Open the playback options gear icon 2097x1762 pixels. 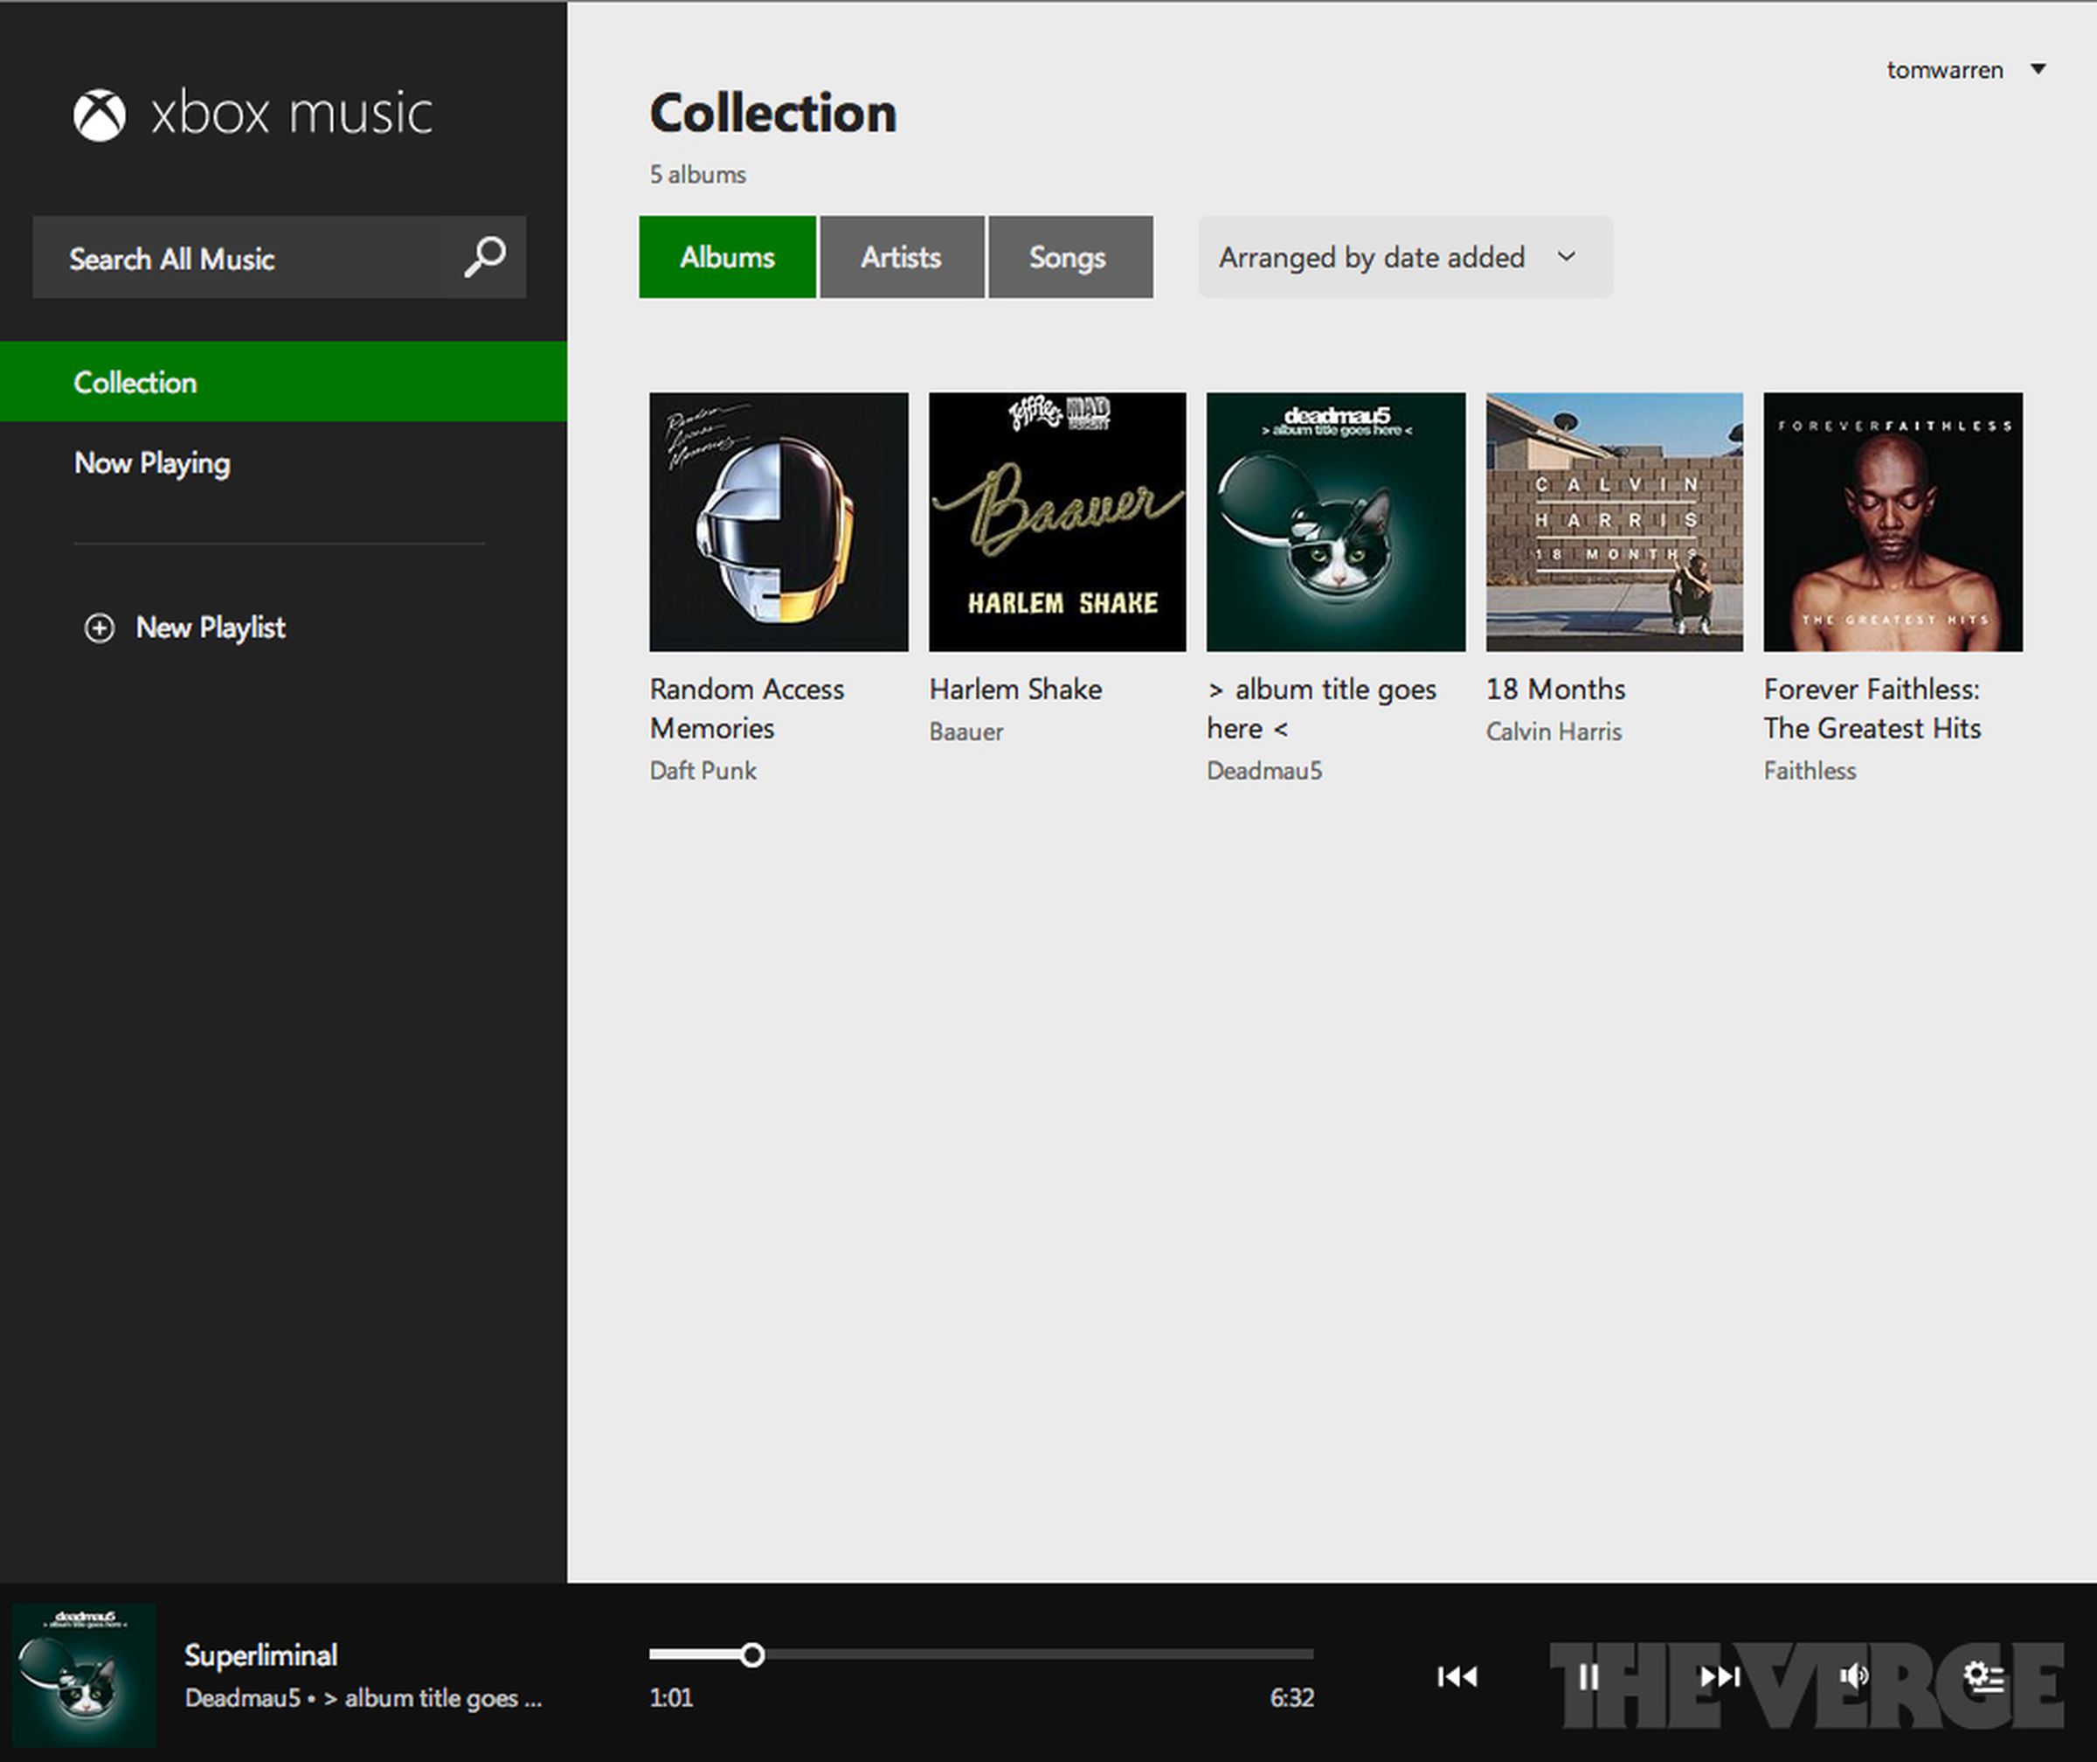pos(1983,1675)
